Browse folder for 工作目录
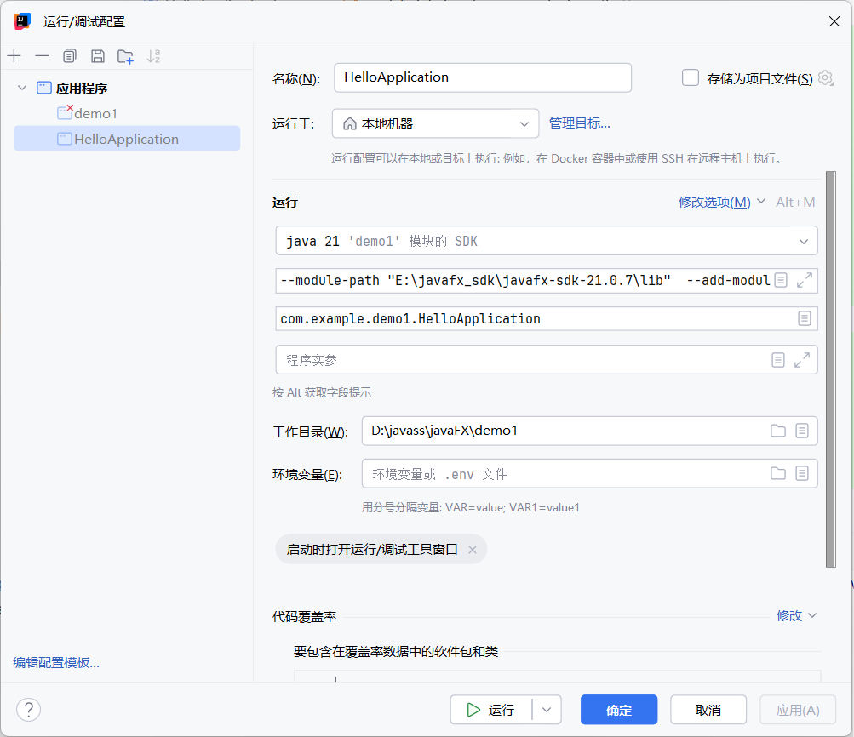 [x=778, y=431]
